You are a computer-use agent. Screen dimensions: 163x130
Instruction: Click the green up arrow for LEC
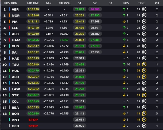124,28
